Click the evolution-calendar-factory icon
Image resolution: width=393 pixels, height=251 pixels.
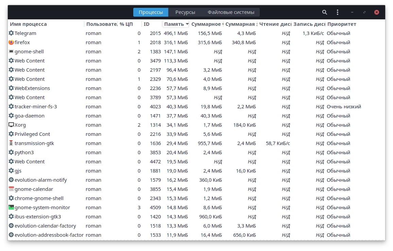11,226
